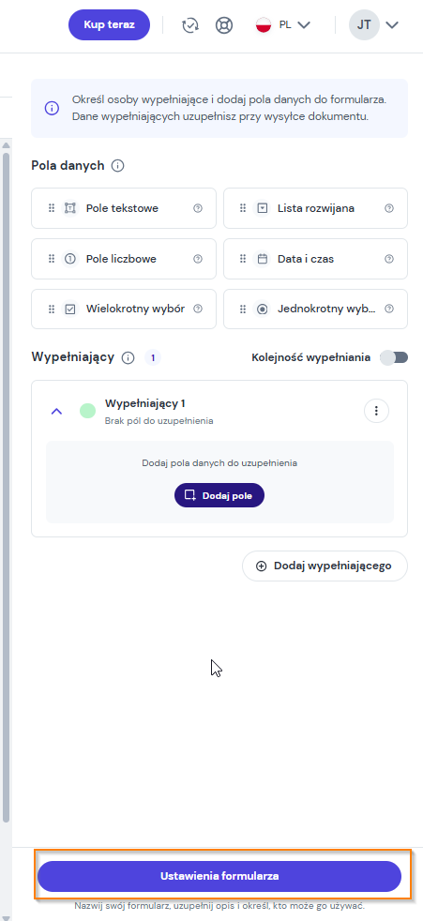Image resolution: width=423 pixels, height=921 pixels.
Task: Select the Wielokrotny wybór checkbox field
Action: [x=124, y=309]
